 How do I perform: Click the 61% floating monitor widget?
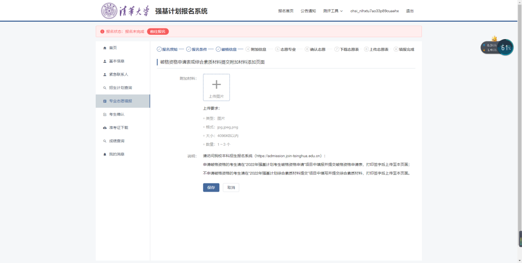tap(506, 48)
